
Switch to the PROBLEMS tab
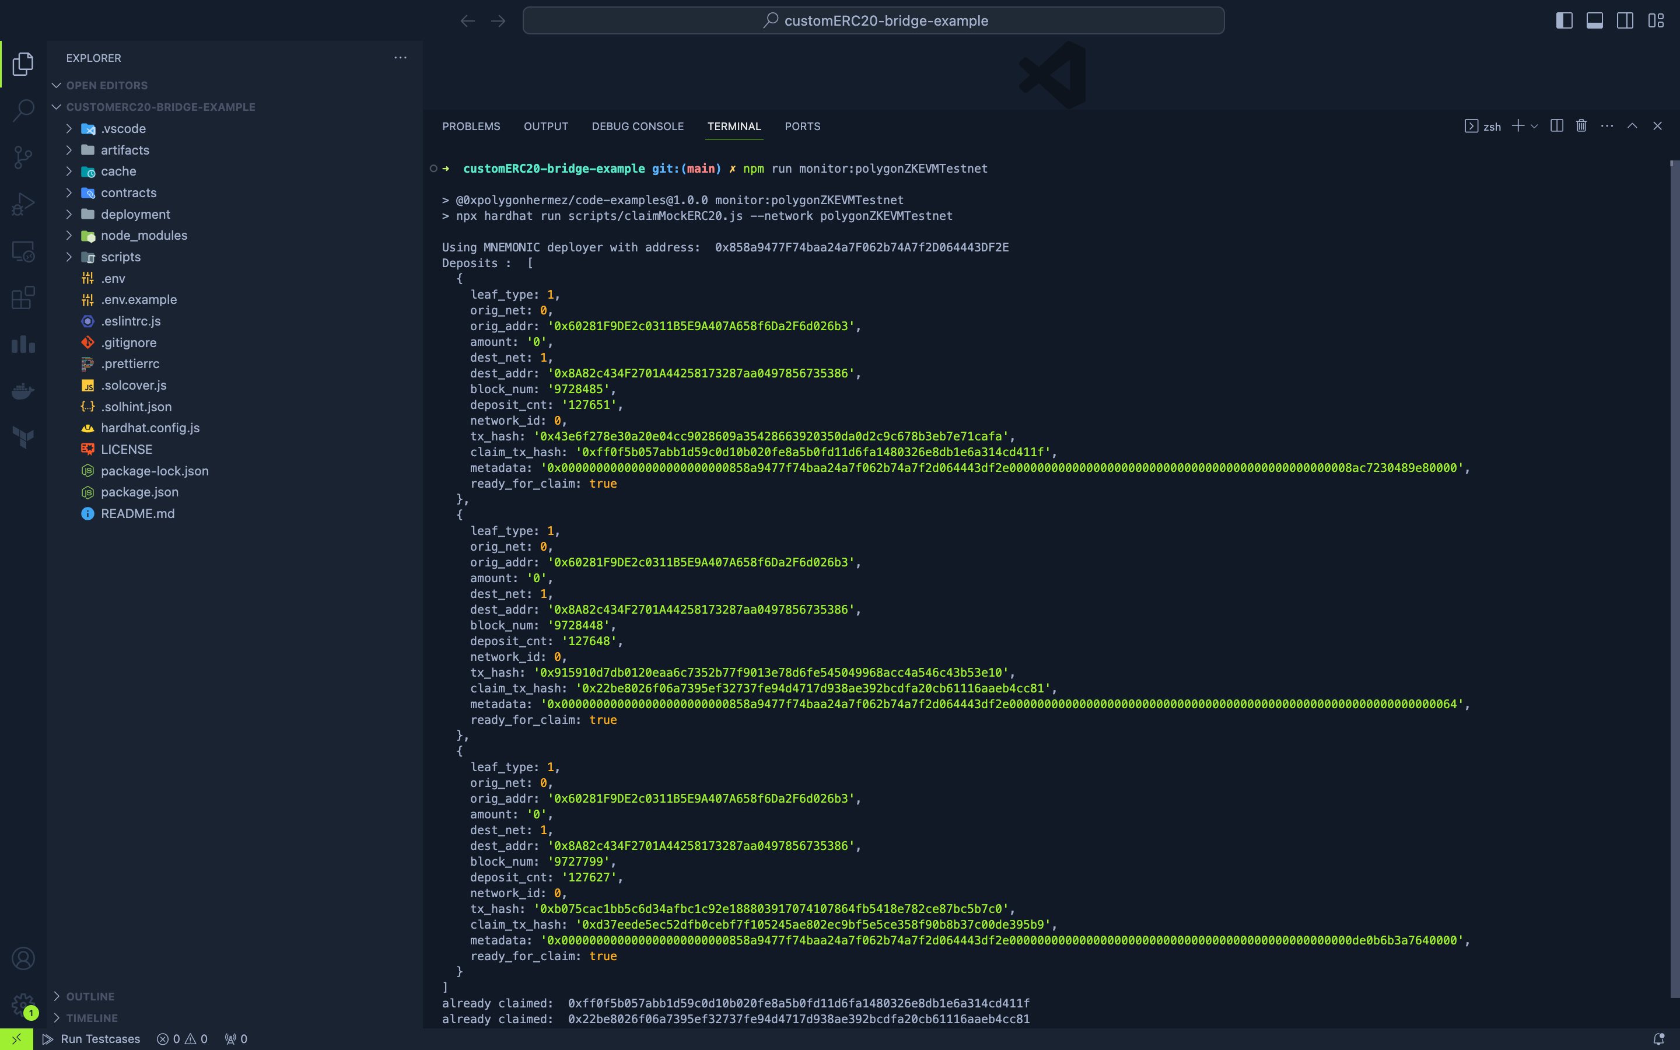coord(471,127)
